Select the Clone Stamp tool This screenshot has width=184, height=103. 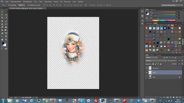coord(2,24)
